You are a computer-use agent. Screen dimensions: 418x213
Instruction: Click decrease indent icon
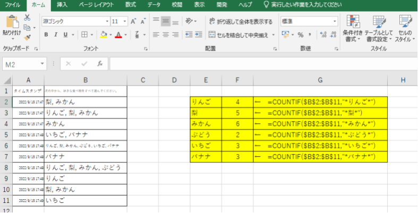click(189, 35)
